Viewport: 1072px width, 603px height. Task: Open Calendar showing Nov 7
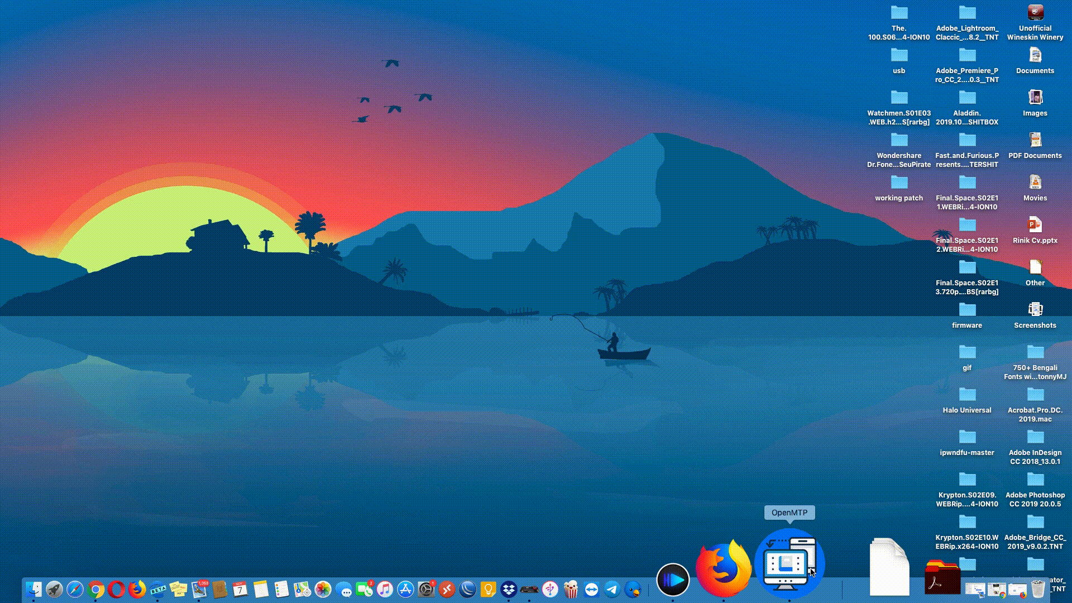tap(240, 588)
